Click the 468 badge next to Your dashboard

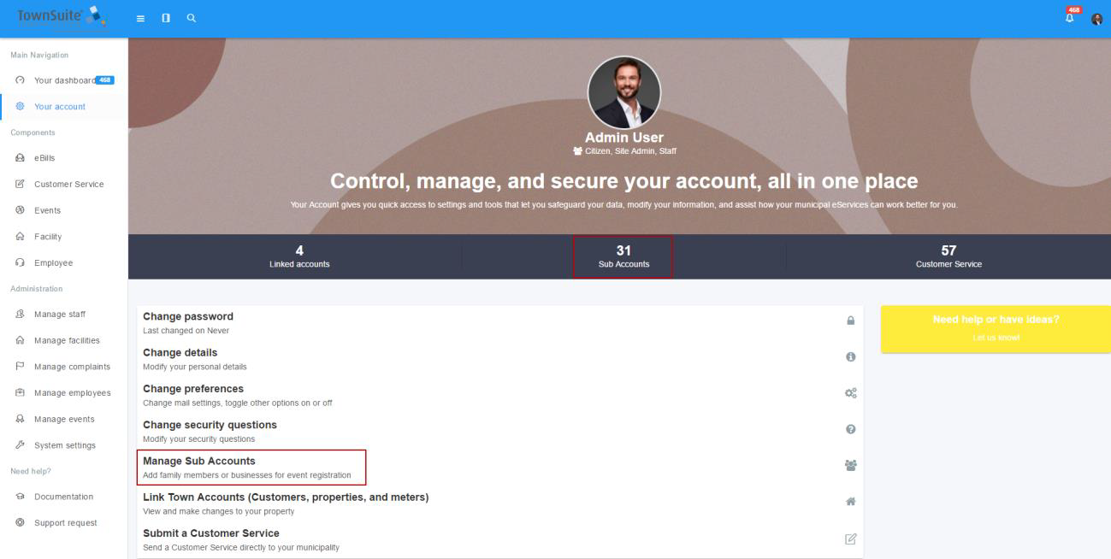(105, 80)
